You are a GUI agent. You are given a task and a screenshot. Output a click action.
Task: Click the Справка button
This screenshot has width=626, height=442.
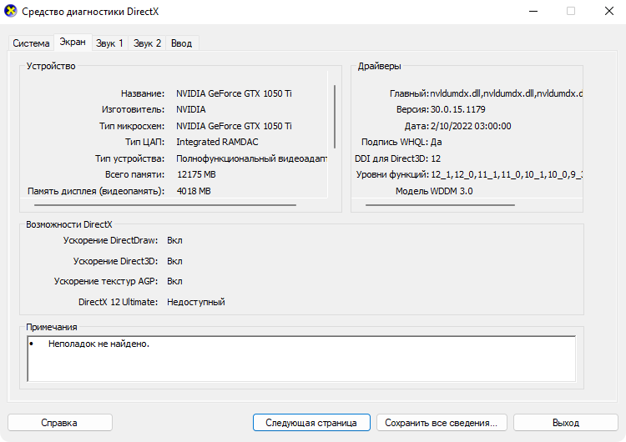59,423
